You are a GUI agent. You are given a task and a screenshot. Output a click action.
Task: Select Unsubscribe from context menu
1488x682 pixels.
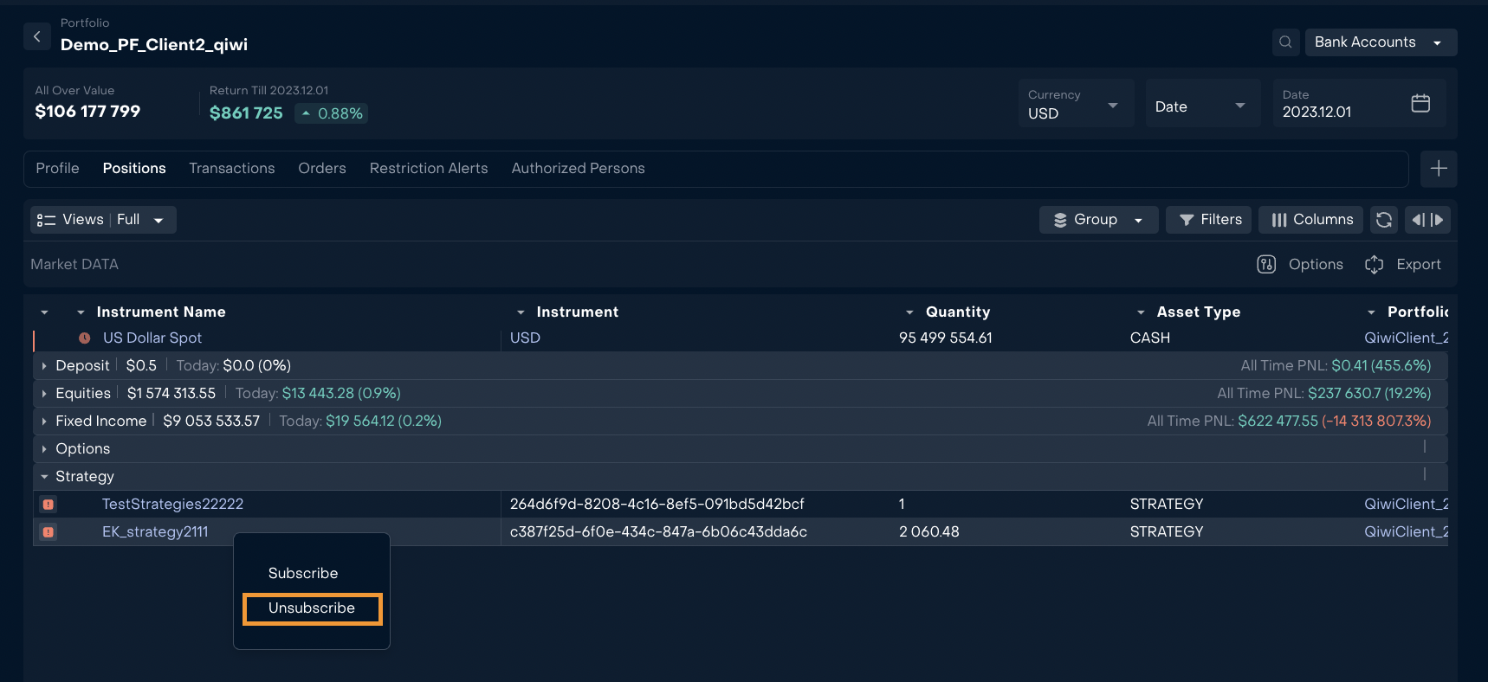[x=312, y=608]
